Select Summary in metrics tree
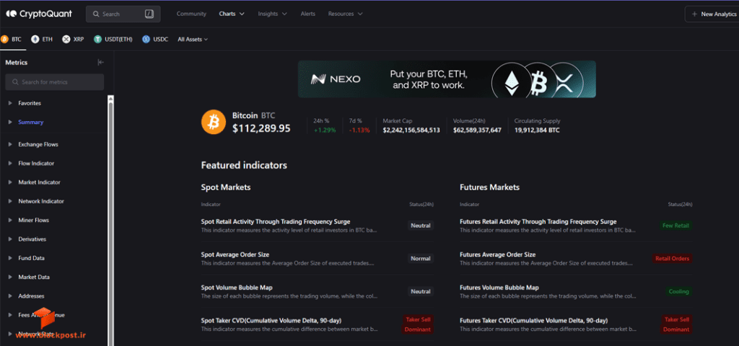The width and height of the screenshot is (739, 346). pos(30,122)
